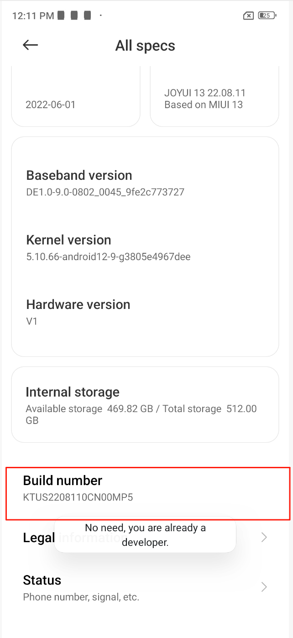Tap the battery indicator in status bar
Viewport: 293px width, 638px height.
pyautogui.click(x=267, y=16)
